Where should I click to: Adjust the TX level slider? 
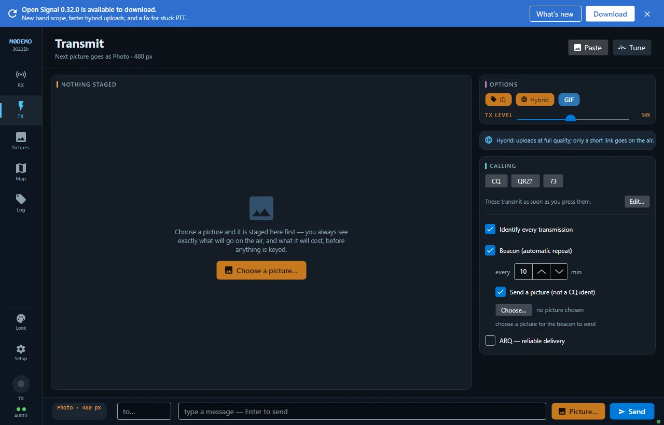click(x=573, y=119)
